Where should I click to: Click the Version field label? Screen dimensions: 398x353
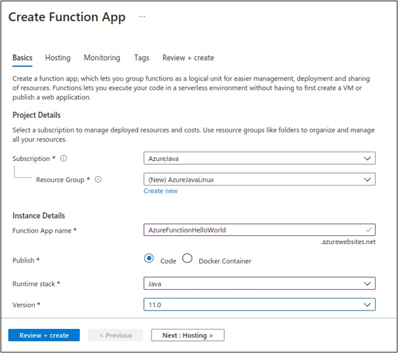coord(24,305)
